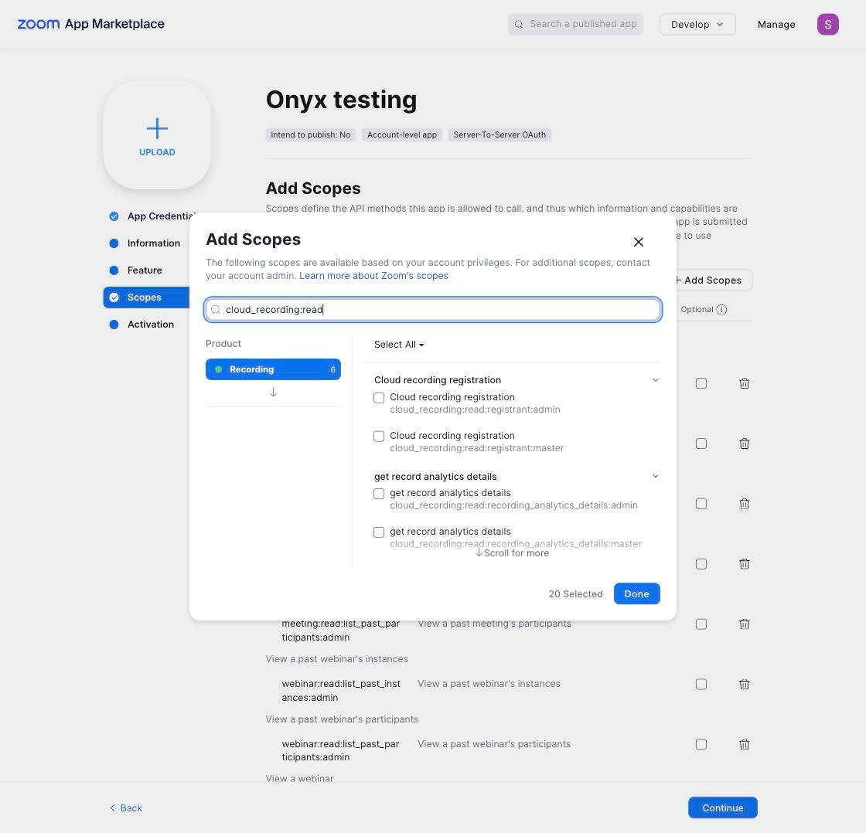The image size is (866, 833).
Task: Toggle Optional checkbox for webinar:read:list_past_instances:admin
Action: click(701, 684)
